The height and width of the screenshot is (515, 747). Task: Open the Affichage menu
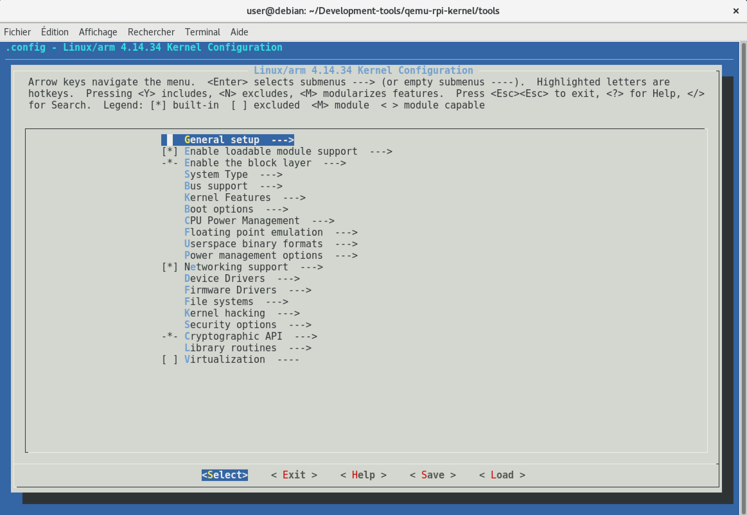click(98, 32)
